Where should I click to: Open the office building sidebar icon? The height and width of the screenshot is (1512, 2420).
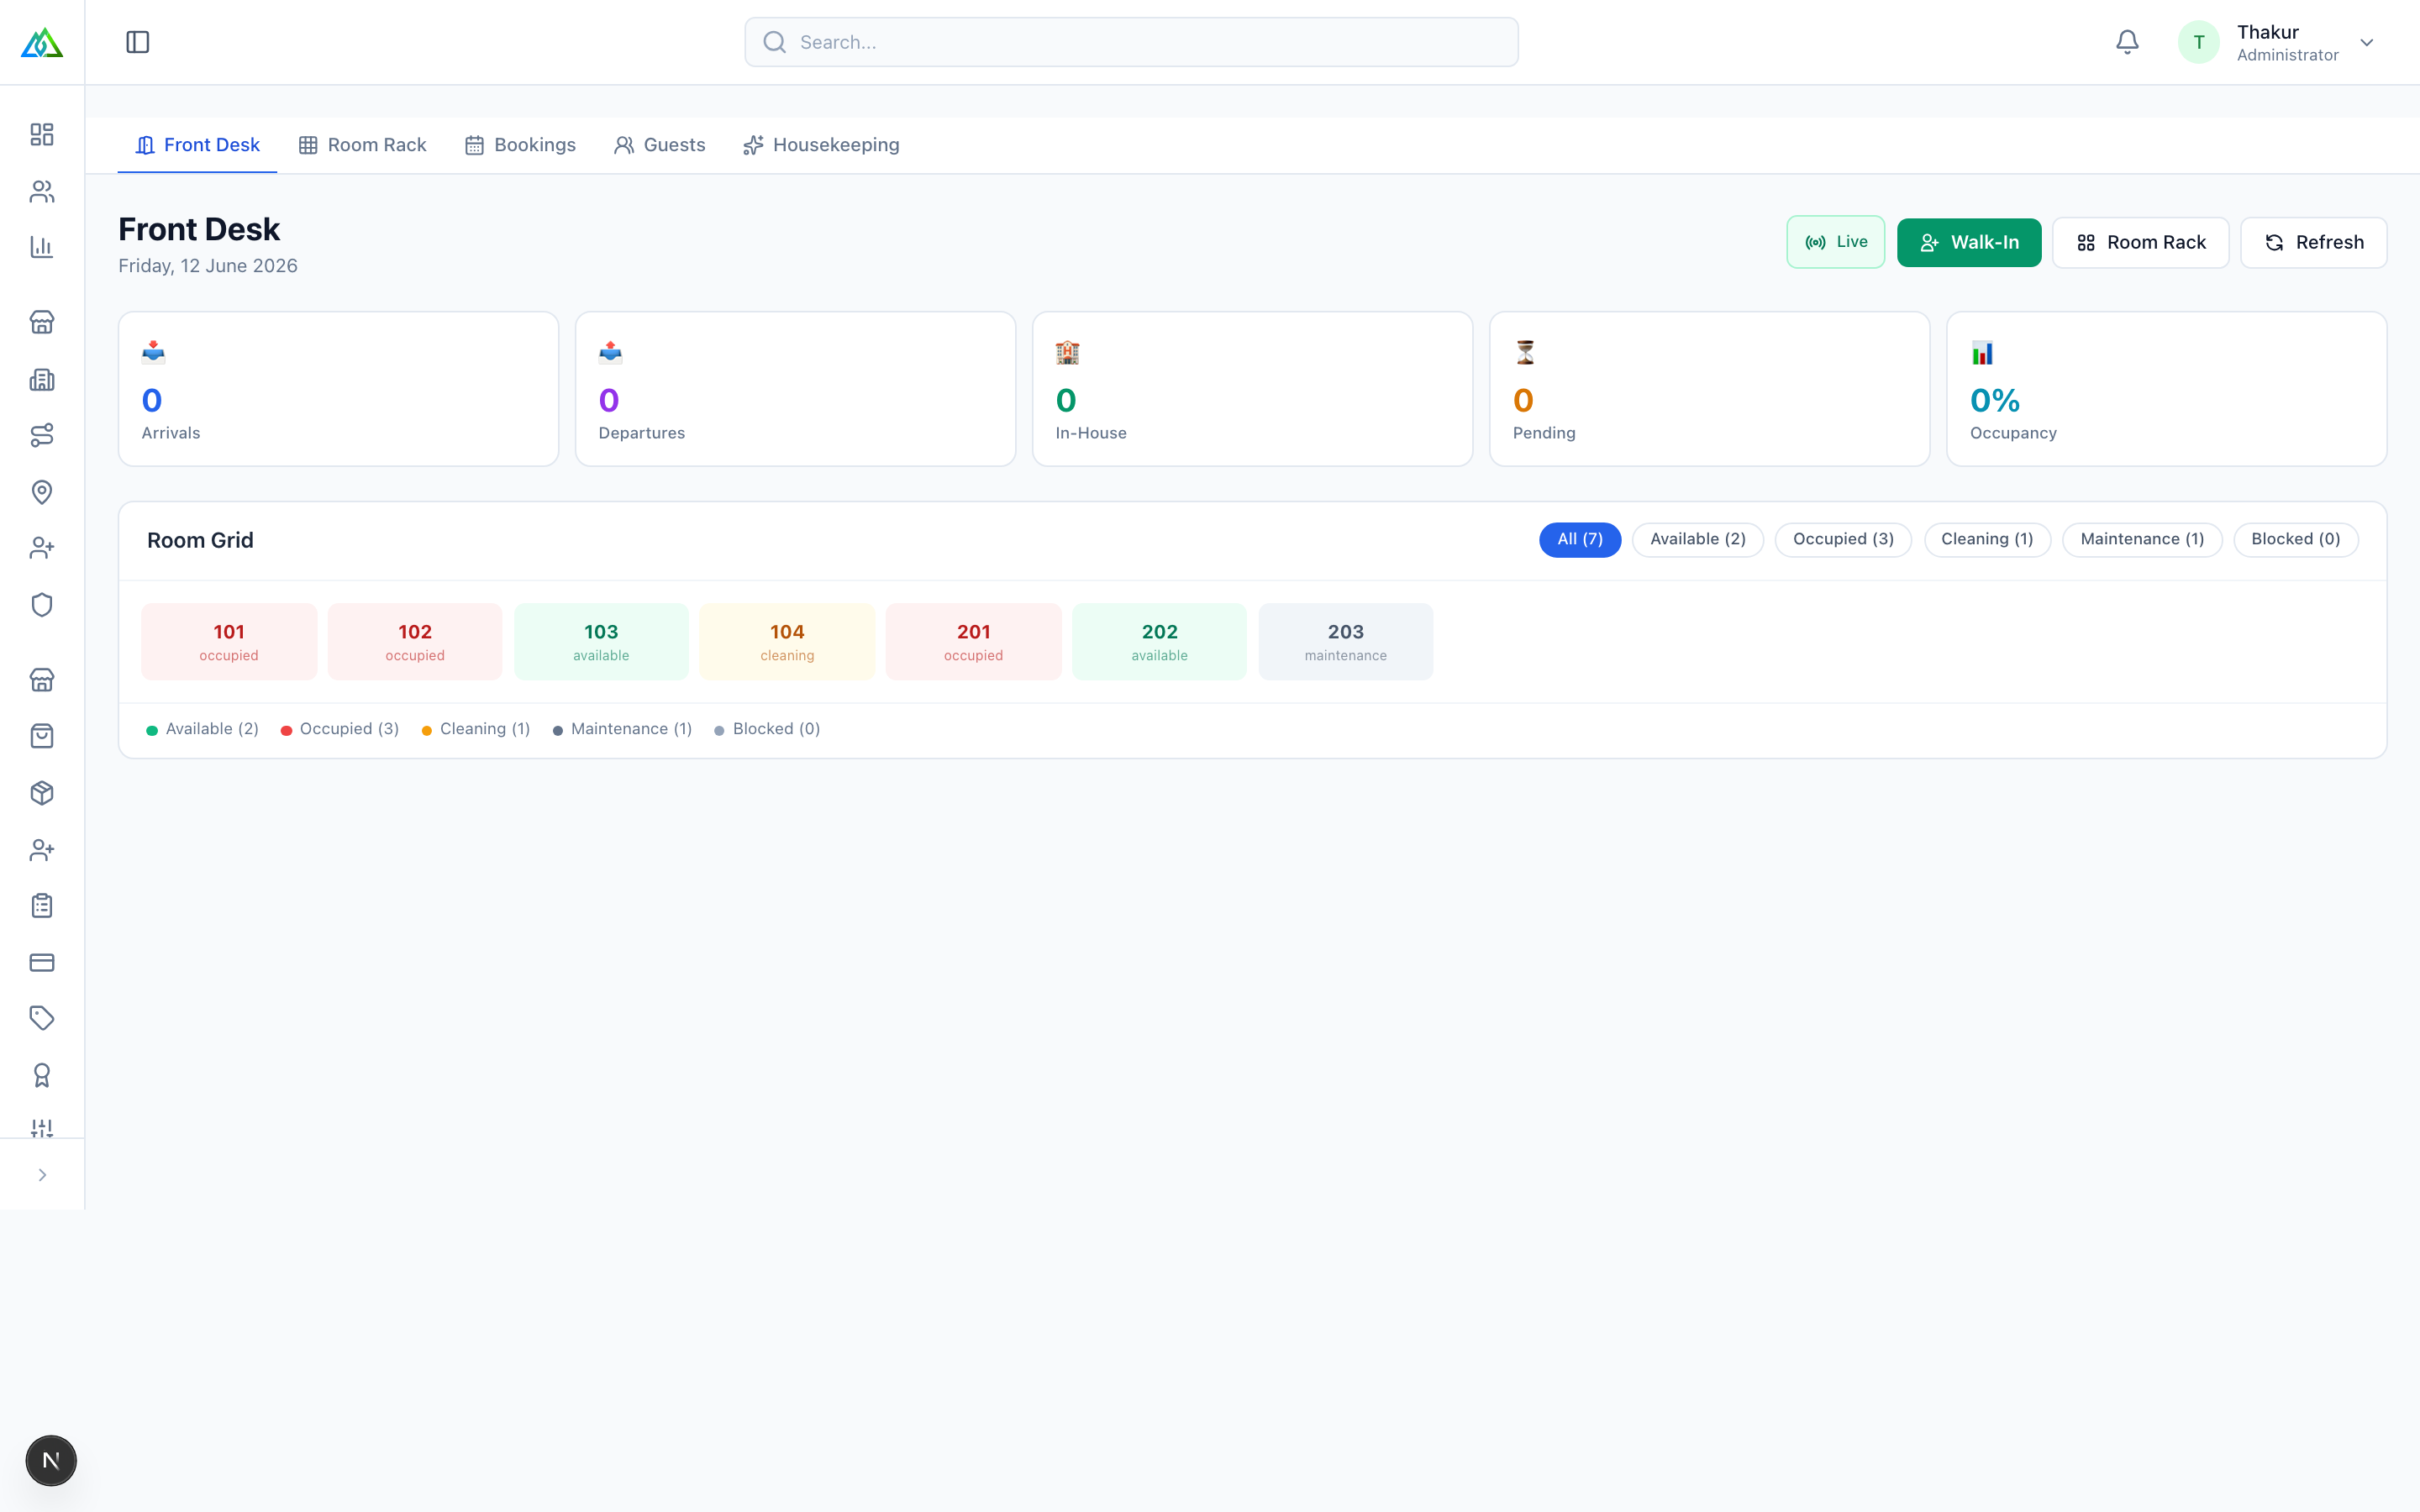(42, 379)
